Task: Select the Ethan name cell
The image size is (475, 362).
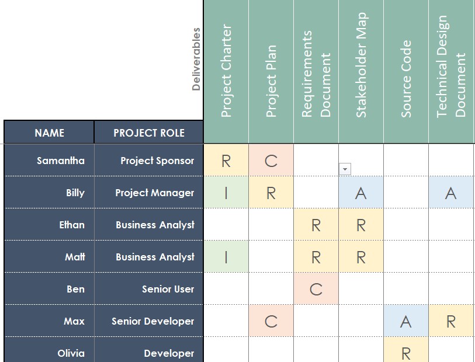Action: tap(49, 225)
